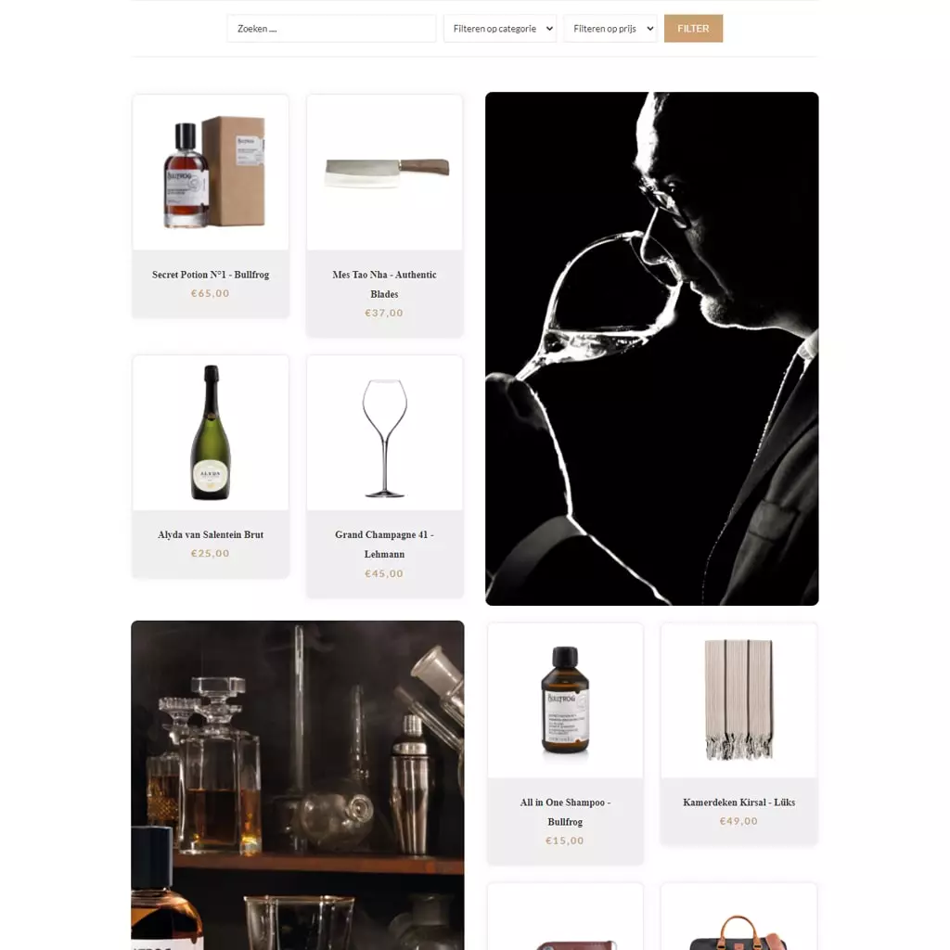Screen dimensions: 950x950
Task: Open the Filteren op categorie dropdown
Action: click(500, 29)
